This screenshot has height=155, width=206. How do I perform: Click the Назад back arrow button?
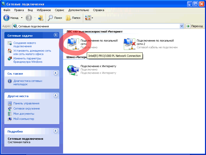[x=7, y=18]
